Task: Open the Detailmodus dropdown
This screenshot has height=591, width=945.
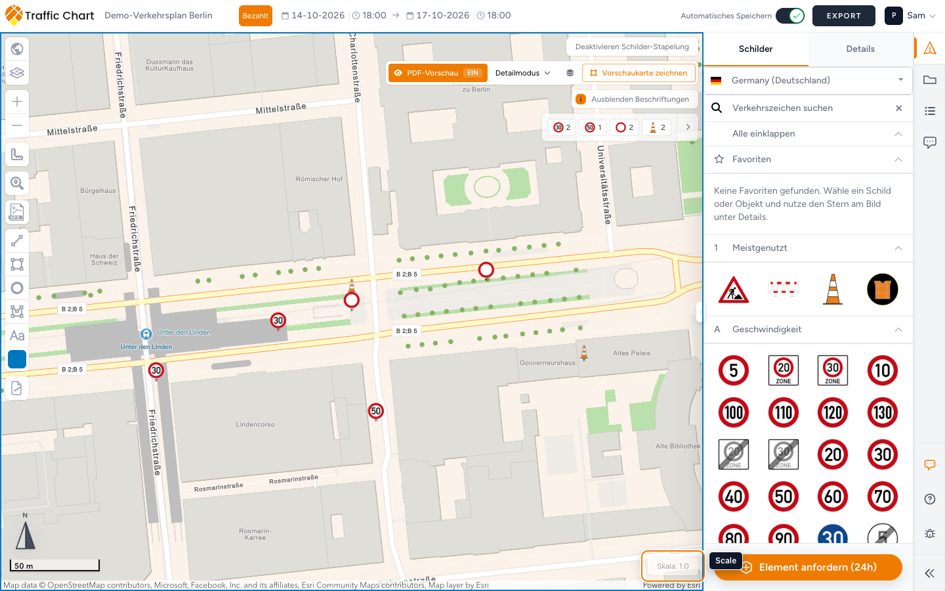Action: [523, 73]
